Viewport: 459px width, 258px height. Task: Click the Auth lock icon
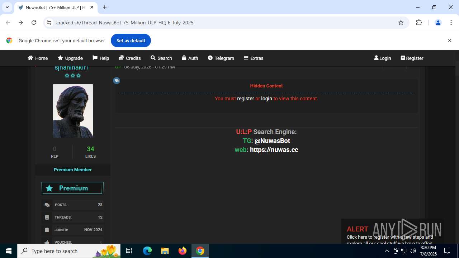click(x=184, y=58)
